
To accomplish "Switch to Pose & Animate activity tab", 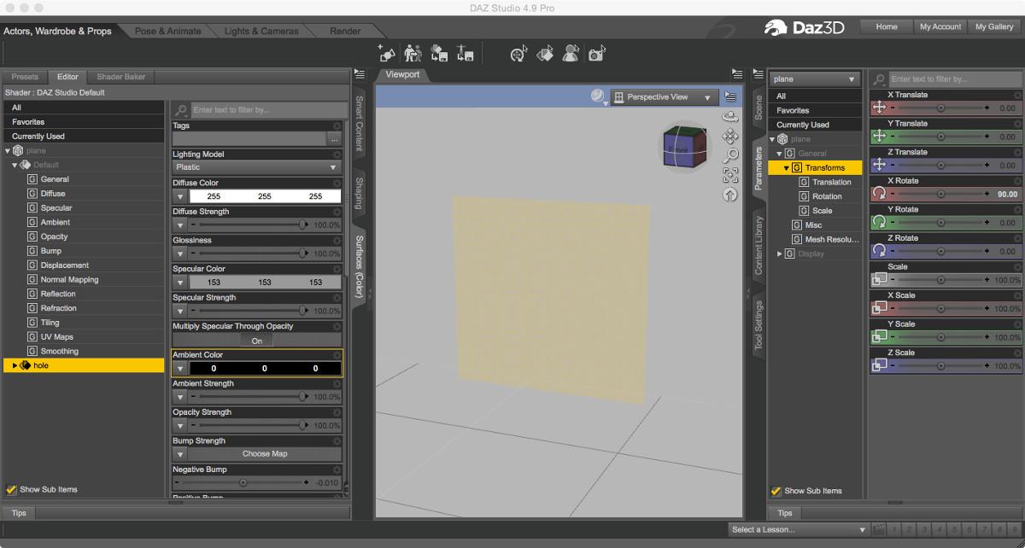I will click(x=167, y=31).
